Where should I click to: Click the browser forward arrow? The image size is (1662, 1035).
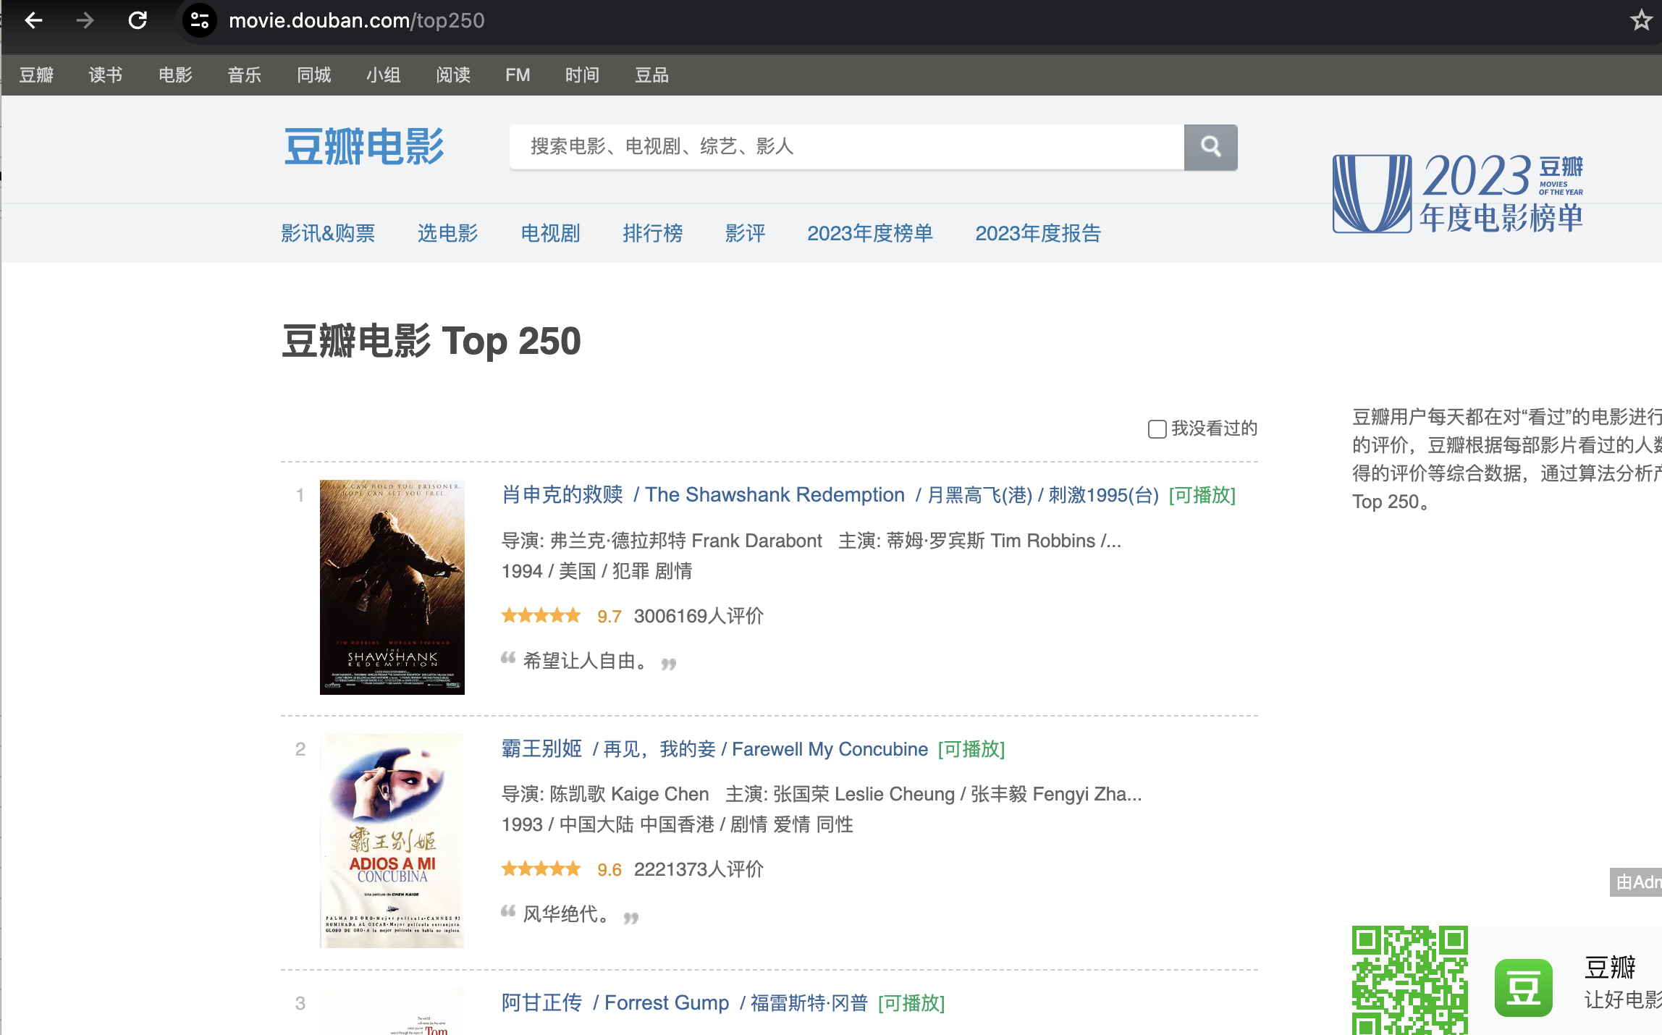pyautogui.click(x=85, y=20)
